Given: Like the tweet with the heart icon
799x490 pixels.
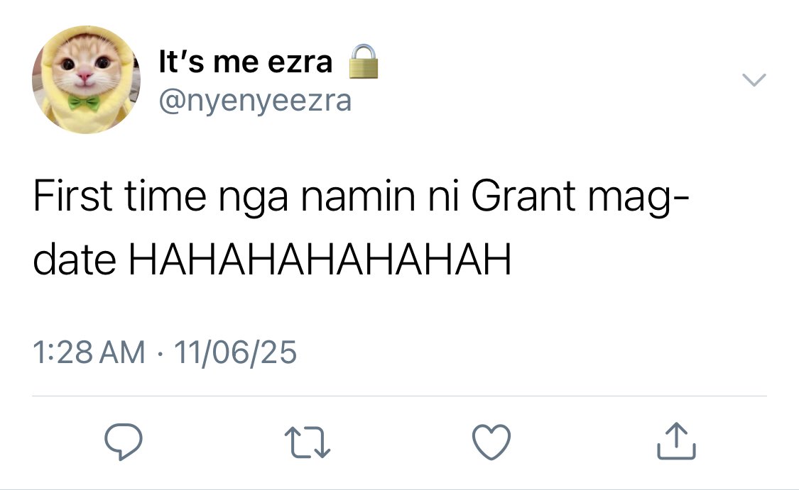Looking at the screenshot, I should pos(491,442).
